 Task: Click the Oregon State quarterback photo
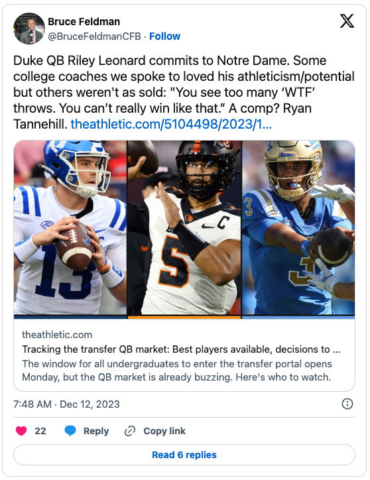tap(184, 227)
